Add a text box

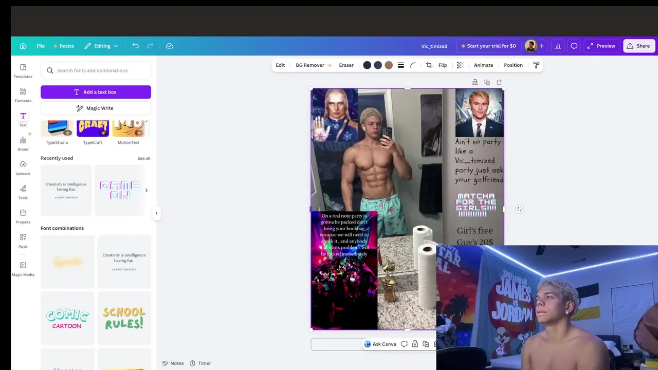[x=96, y=92]
